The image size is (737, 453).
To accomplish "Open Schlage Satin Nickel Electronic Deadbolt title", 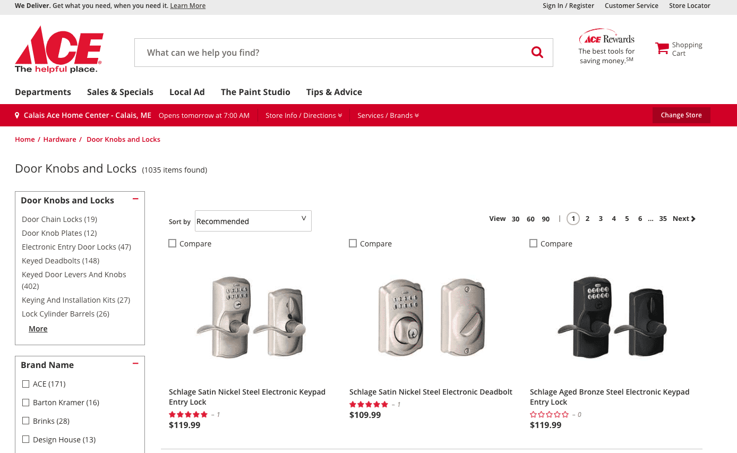I will (x=431, y=392).
